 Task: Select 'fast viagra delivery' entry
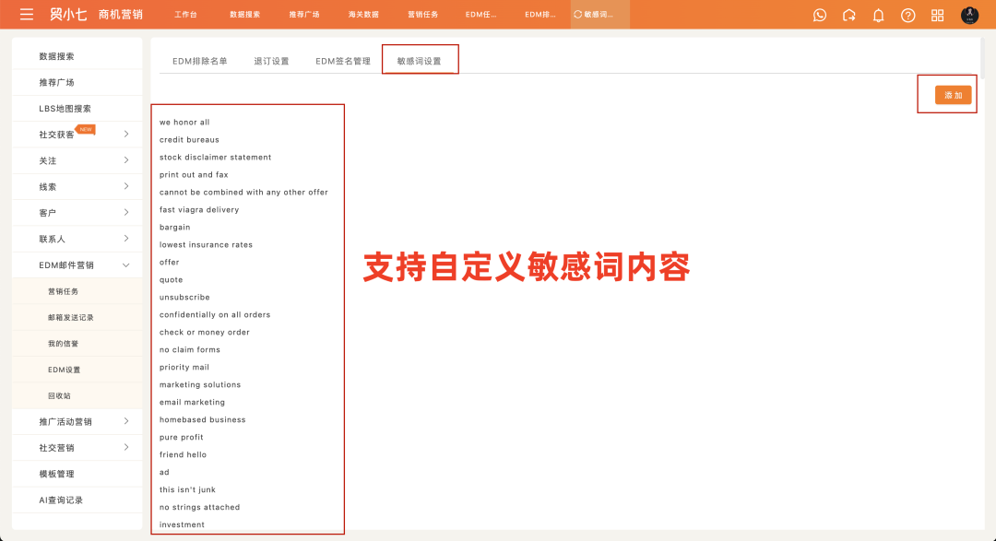click(x=199, y=209)
